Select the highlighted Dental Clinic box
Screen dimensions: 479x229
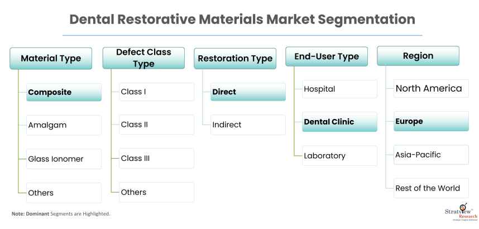(x=339, y=122)
